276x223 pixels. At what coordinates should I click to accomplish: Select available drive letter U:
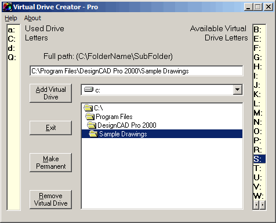(x=259, y=177)
